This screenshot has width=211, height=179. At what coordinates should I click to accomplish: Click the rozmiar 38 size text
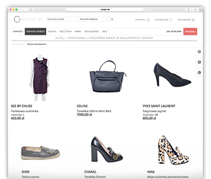pyautogui.click(x=150, y=115)
